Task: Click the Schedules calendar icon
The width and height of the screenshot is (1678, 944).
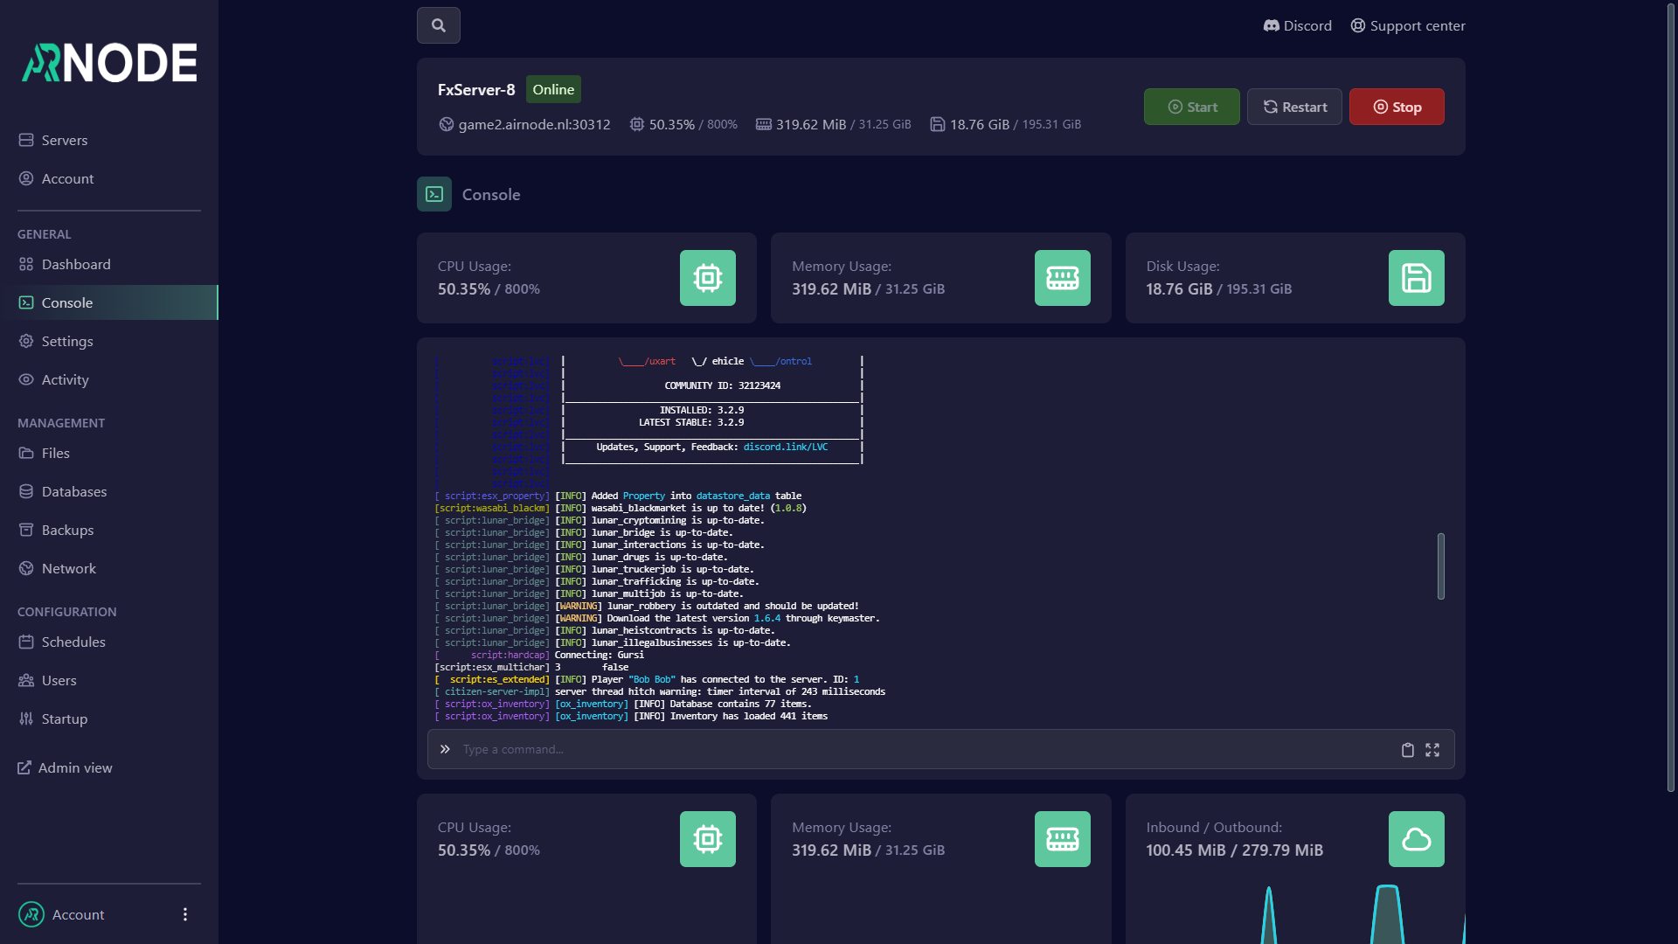Action: (x=26, y=642)
